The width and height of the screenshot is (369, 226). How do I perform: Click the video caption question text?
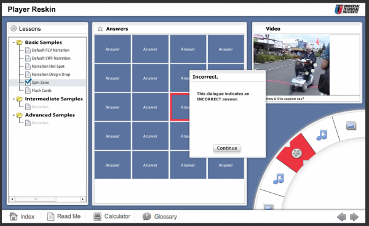[285, 99]
